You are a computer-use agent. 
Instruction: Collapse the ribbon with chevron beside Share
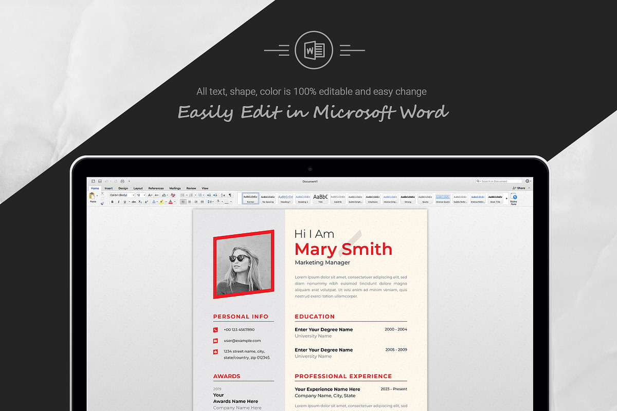click(529, 188)
